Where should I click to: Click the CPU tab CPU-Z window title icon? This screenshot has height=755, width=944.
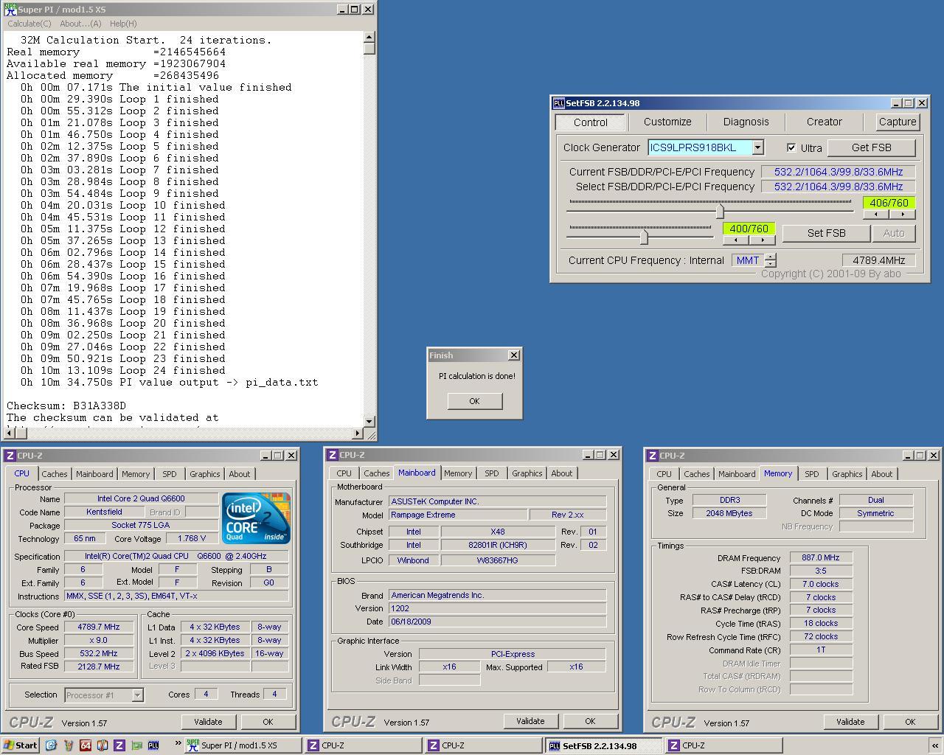10,456
